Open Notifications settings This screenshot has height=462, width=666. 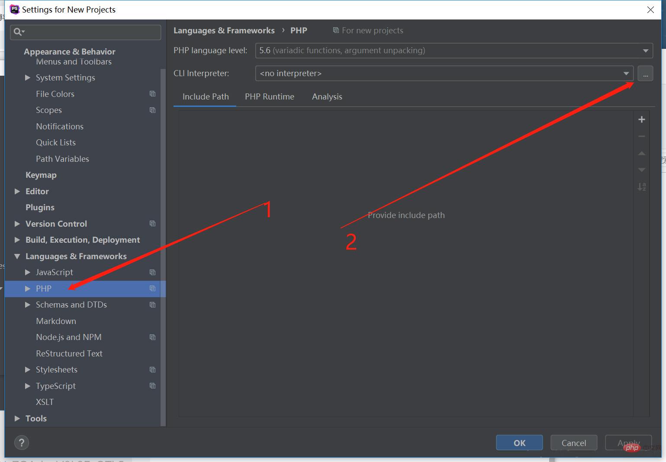coord(60,126)
